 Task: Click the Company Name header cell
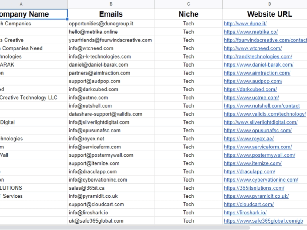pos(33,14)
